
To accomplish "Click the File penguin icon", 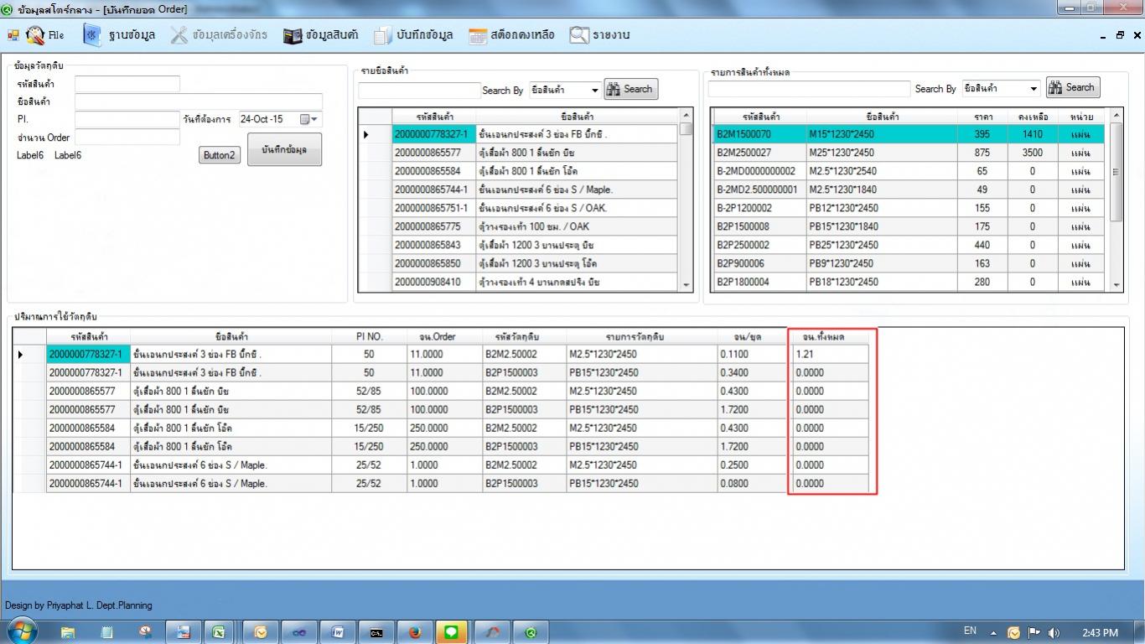I will 36,35.
